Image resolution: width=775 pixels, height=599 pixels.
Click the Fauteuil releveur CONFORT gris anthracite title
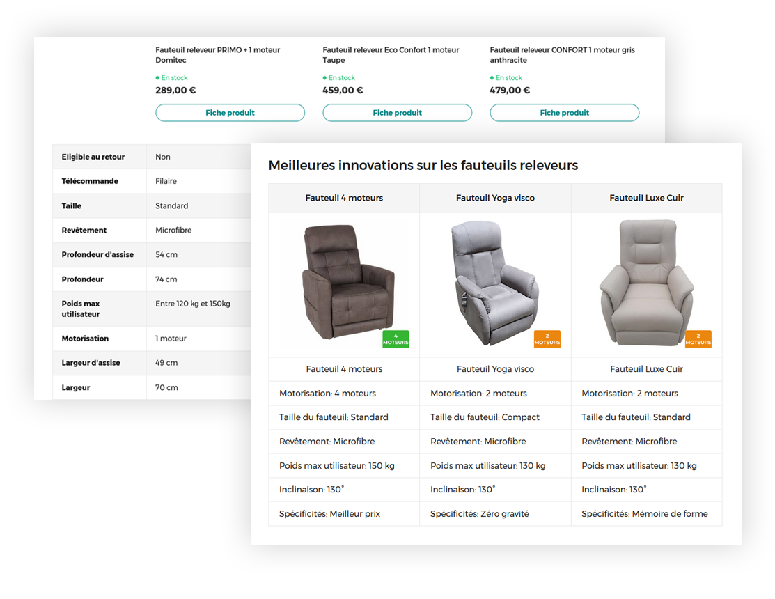(562, 55)
